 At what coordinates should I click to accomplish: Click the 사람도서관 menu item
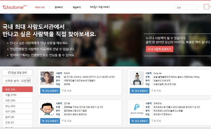click(x=39, y=7)
